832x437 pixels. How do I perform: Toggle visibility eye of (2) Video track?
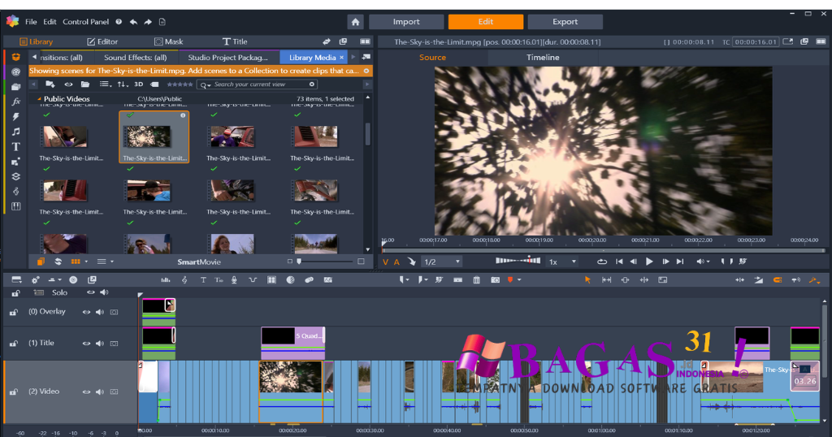86,392
